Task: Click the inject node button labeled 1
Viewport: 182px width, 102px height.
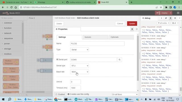Action: (x=38, y=71)
